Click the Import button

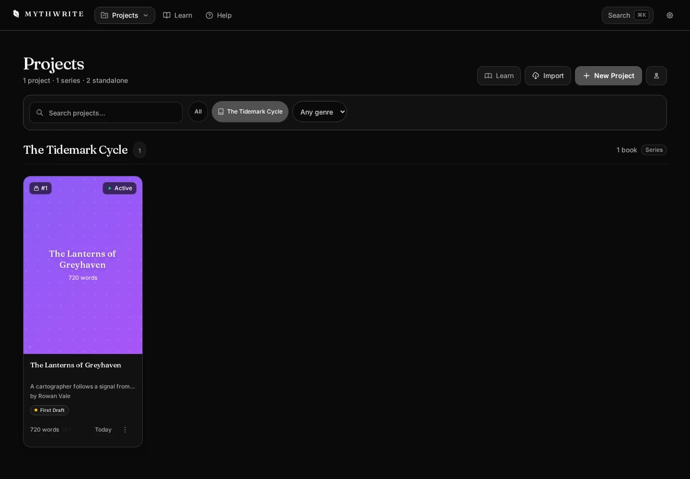pos(548,76)
